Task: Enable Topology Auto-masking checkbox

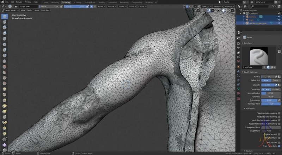Action: coord(279,113)
